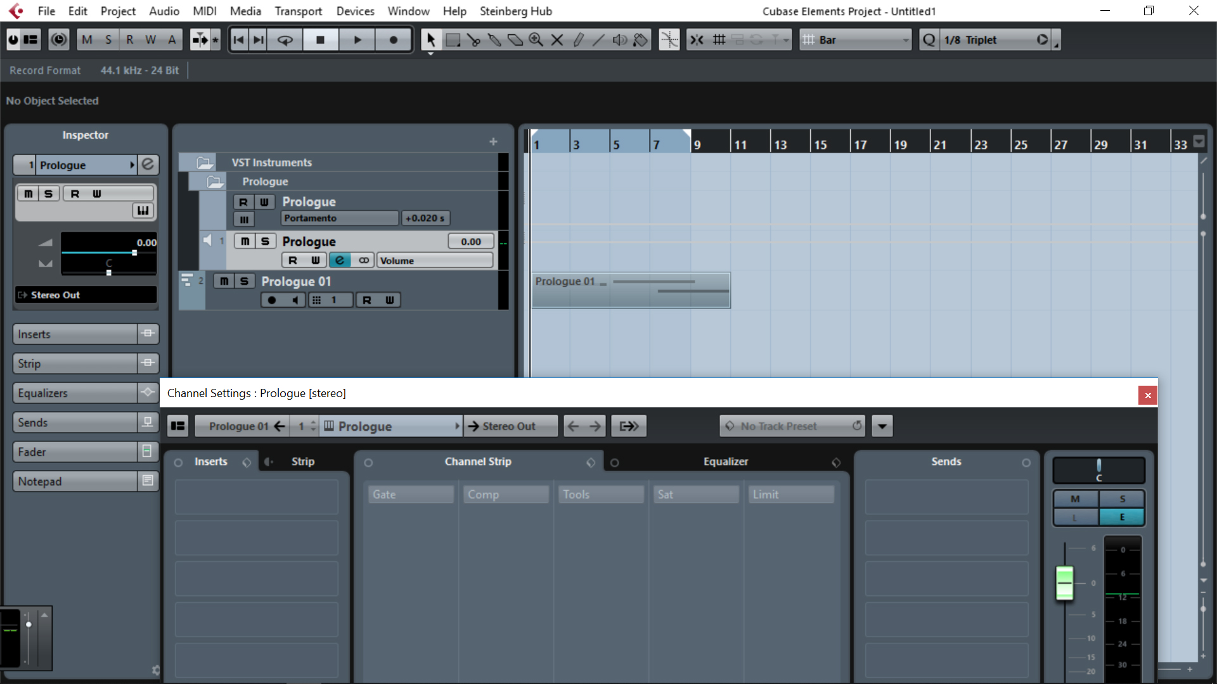Solo the Prologue 01 MIDI track
This screenshot has height=684, width=1217.
coord(244,281)
